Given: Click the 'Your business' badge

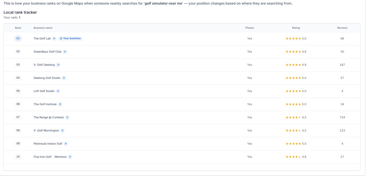Looking at the screenshot, I should 70,38.
